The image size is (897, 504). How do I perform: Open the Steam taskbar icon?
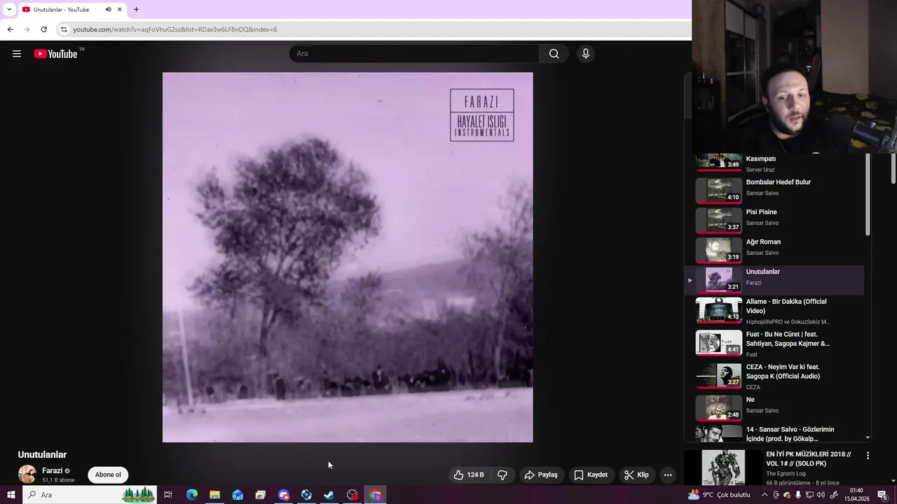(x=329, y=495)
